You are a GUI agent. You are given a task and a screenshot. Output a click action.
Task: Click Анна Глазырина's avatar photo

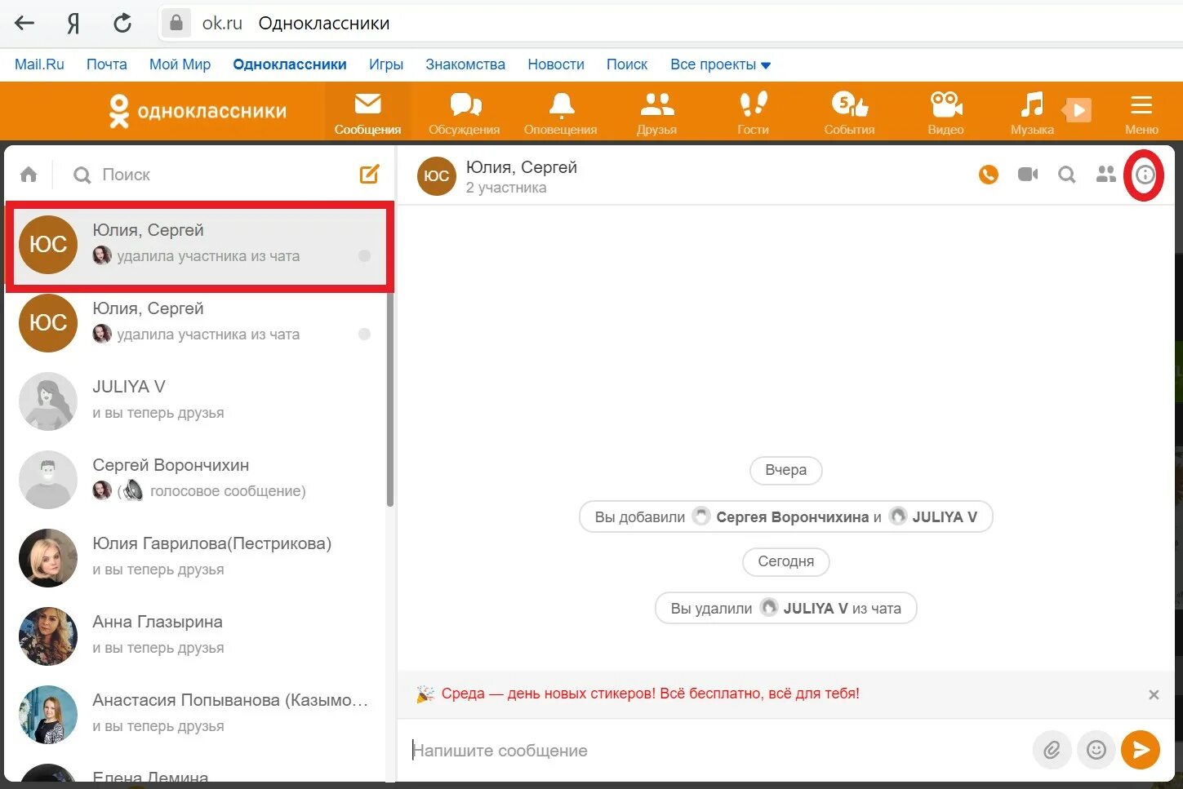coord(48,636)
